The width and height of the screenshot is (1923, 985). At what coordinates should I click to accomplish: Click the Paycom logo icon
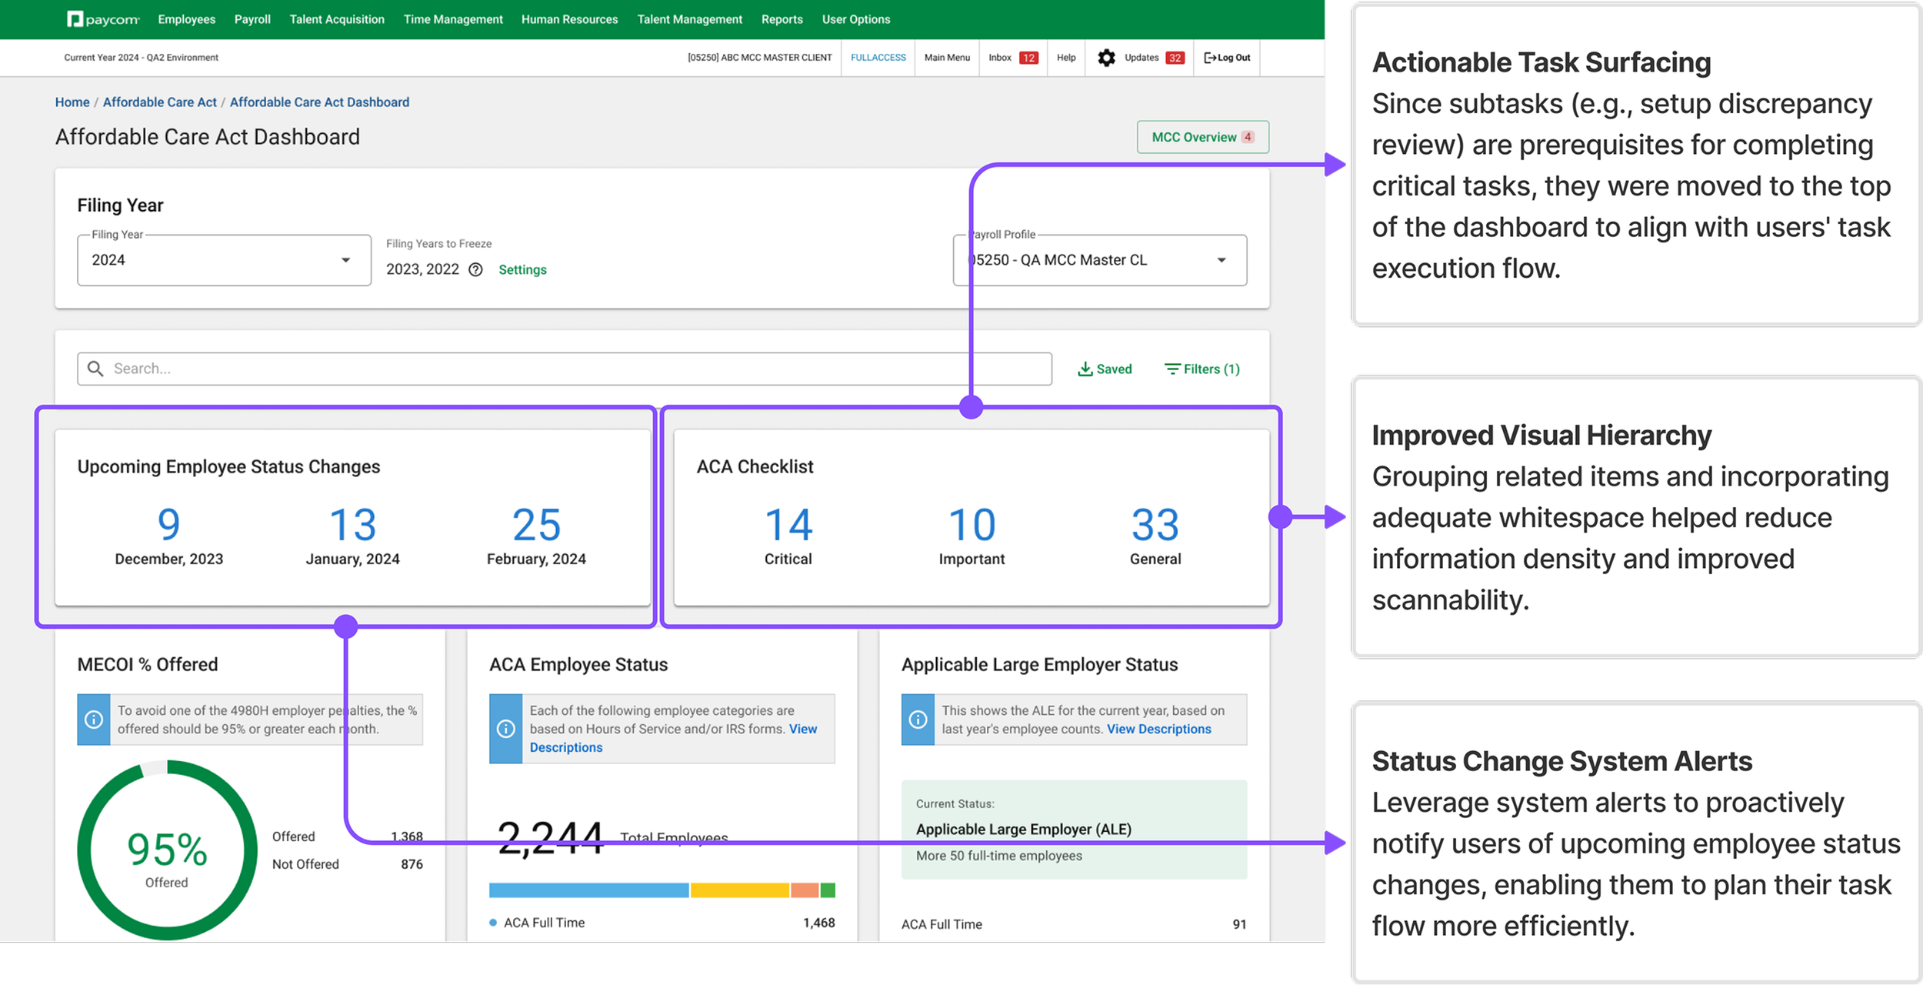[x=75, y=19]
